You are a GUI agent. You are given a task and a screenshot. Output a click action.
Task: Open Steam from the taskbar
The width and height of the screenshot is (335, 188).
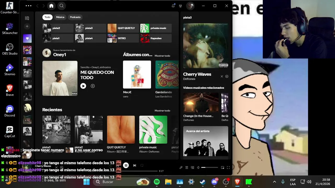(x=203, y=182)
